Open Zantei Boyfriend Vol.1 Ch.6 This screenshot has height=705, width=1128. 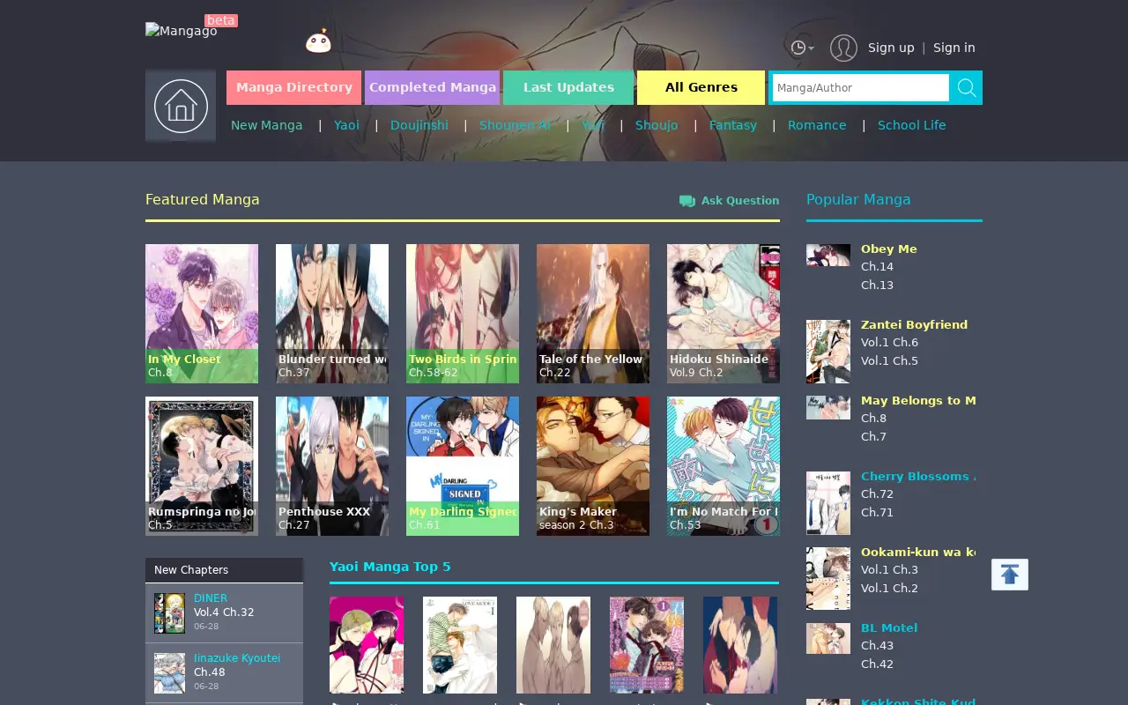[x=889, y=343]
